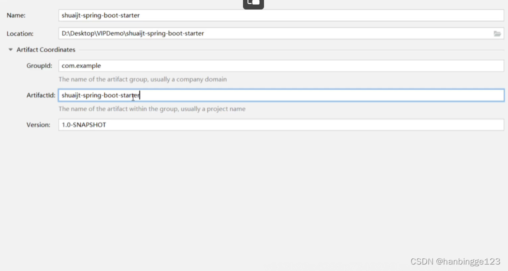Click the dark overlay icon at top center
The width and height of the screenshot is (508, 271).
[253, 3]
